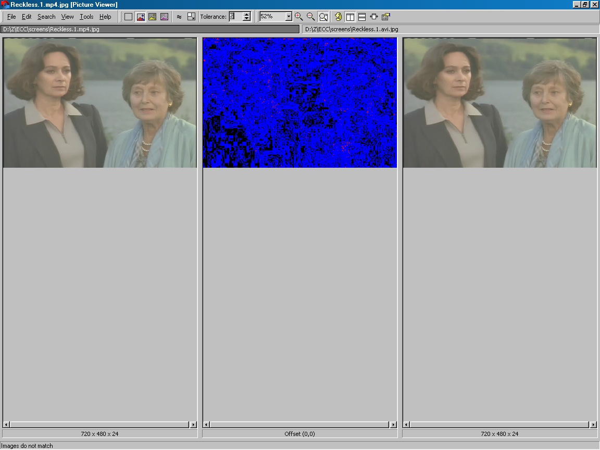Open the File menu

coord(11,17)
